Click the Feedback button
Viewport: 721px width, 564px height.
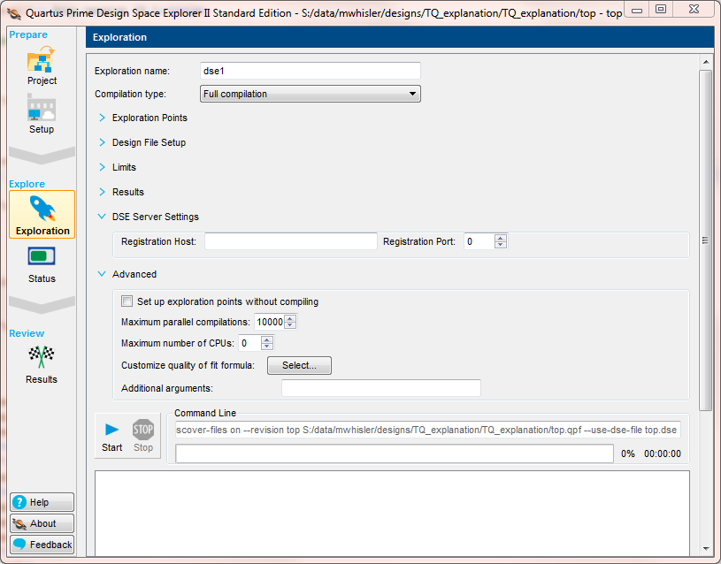[42, 545]
